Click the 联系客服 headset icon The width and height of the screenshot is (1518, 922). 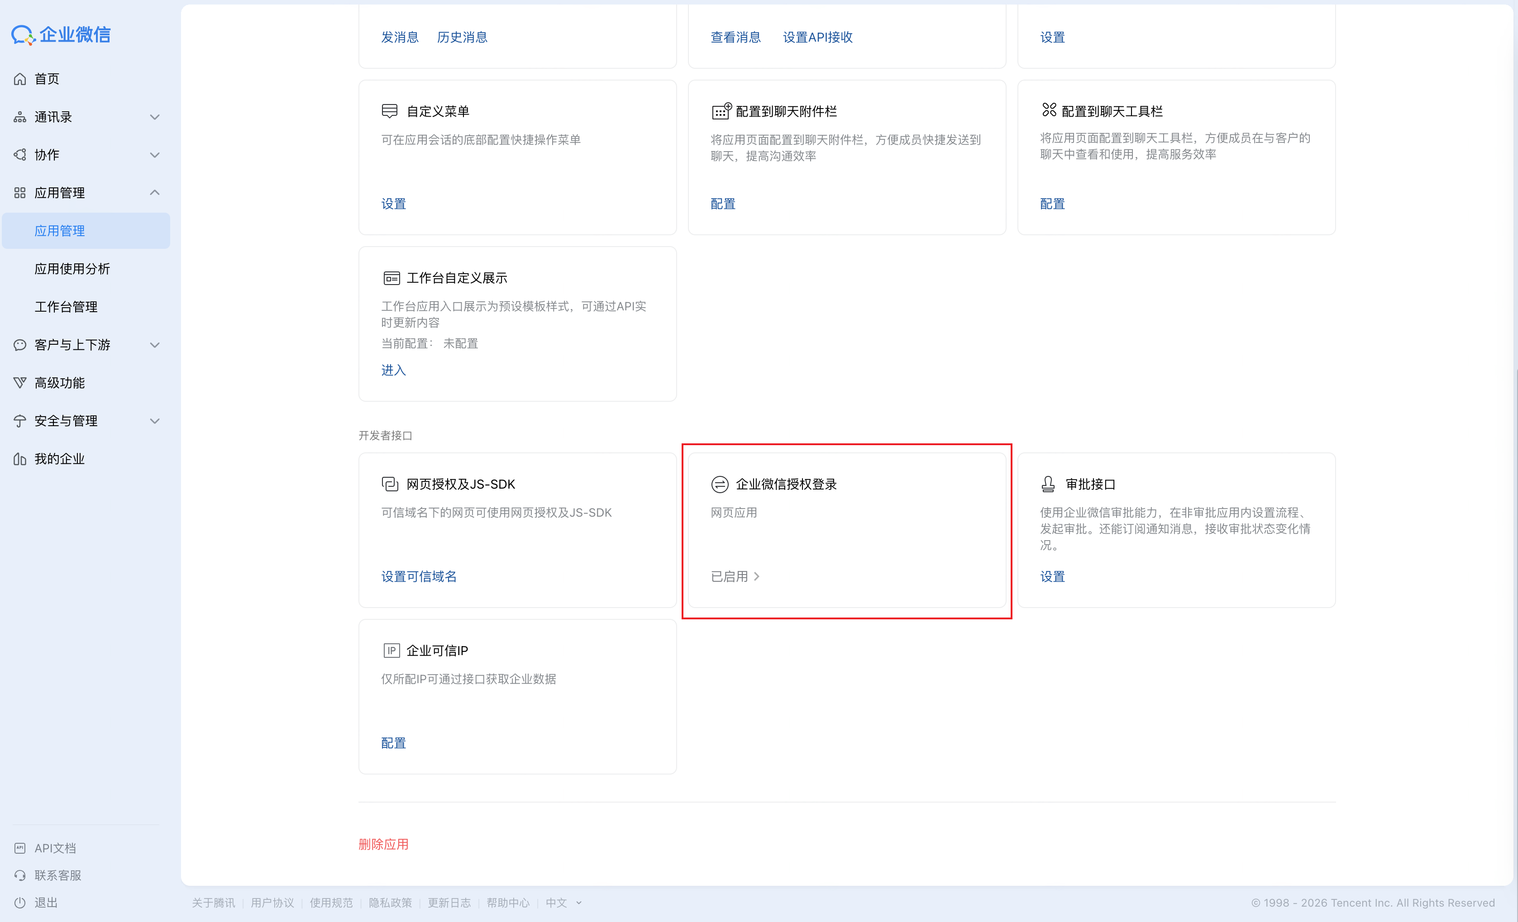[x=20, y=875]
